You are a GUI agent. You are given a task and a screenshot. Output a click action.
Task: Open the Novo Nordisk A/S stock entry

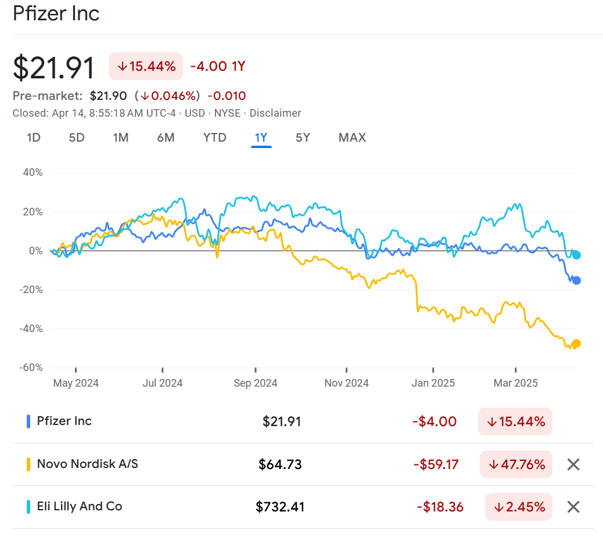point(87,464)
